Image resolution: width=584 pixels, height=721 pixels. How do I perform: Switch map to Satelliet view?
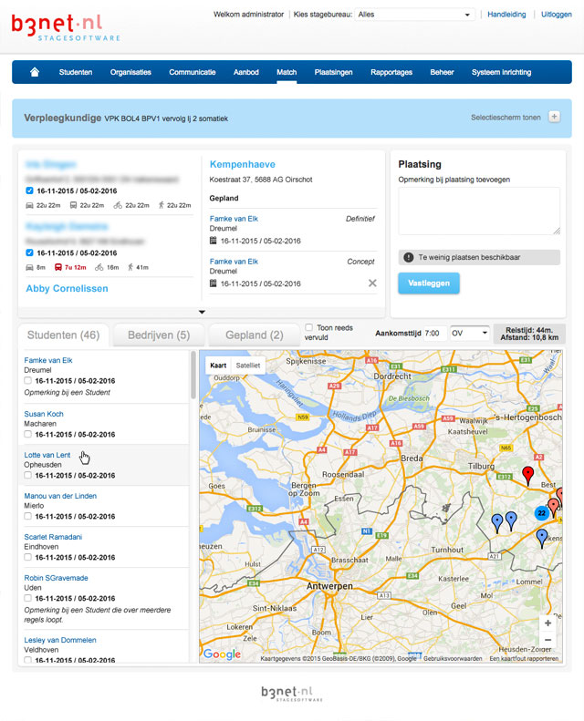tap(248, 366)
